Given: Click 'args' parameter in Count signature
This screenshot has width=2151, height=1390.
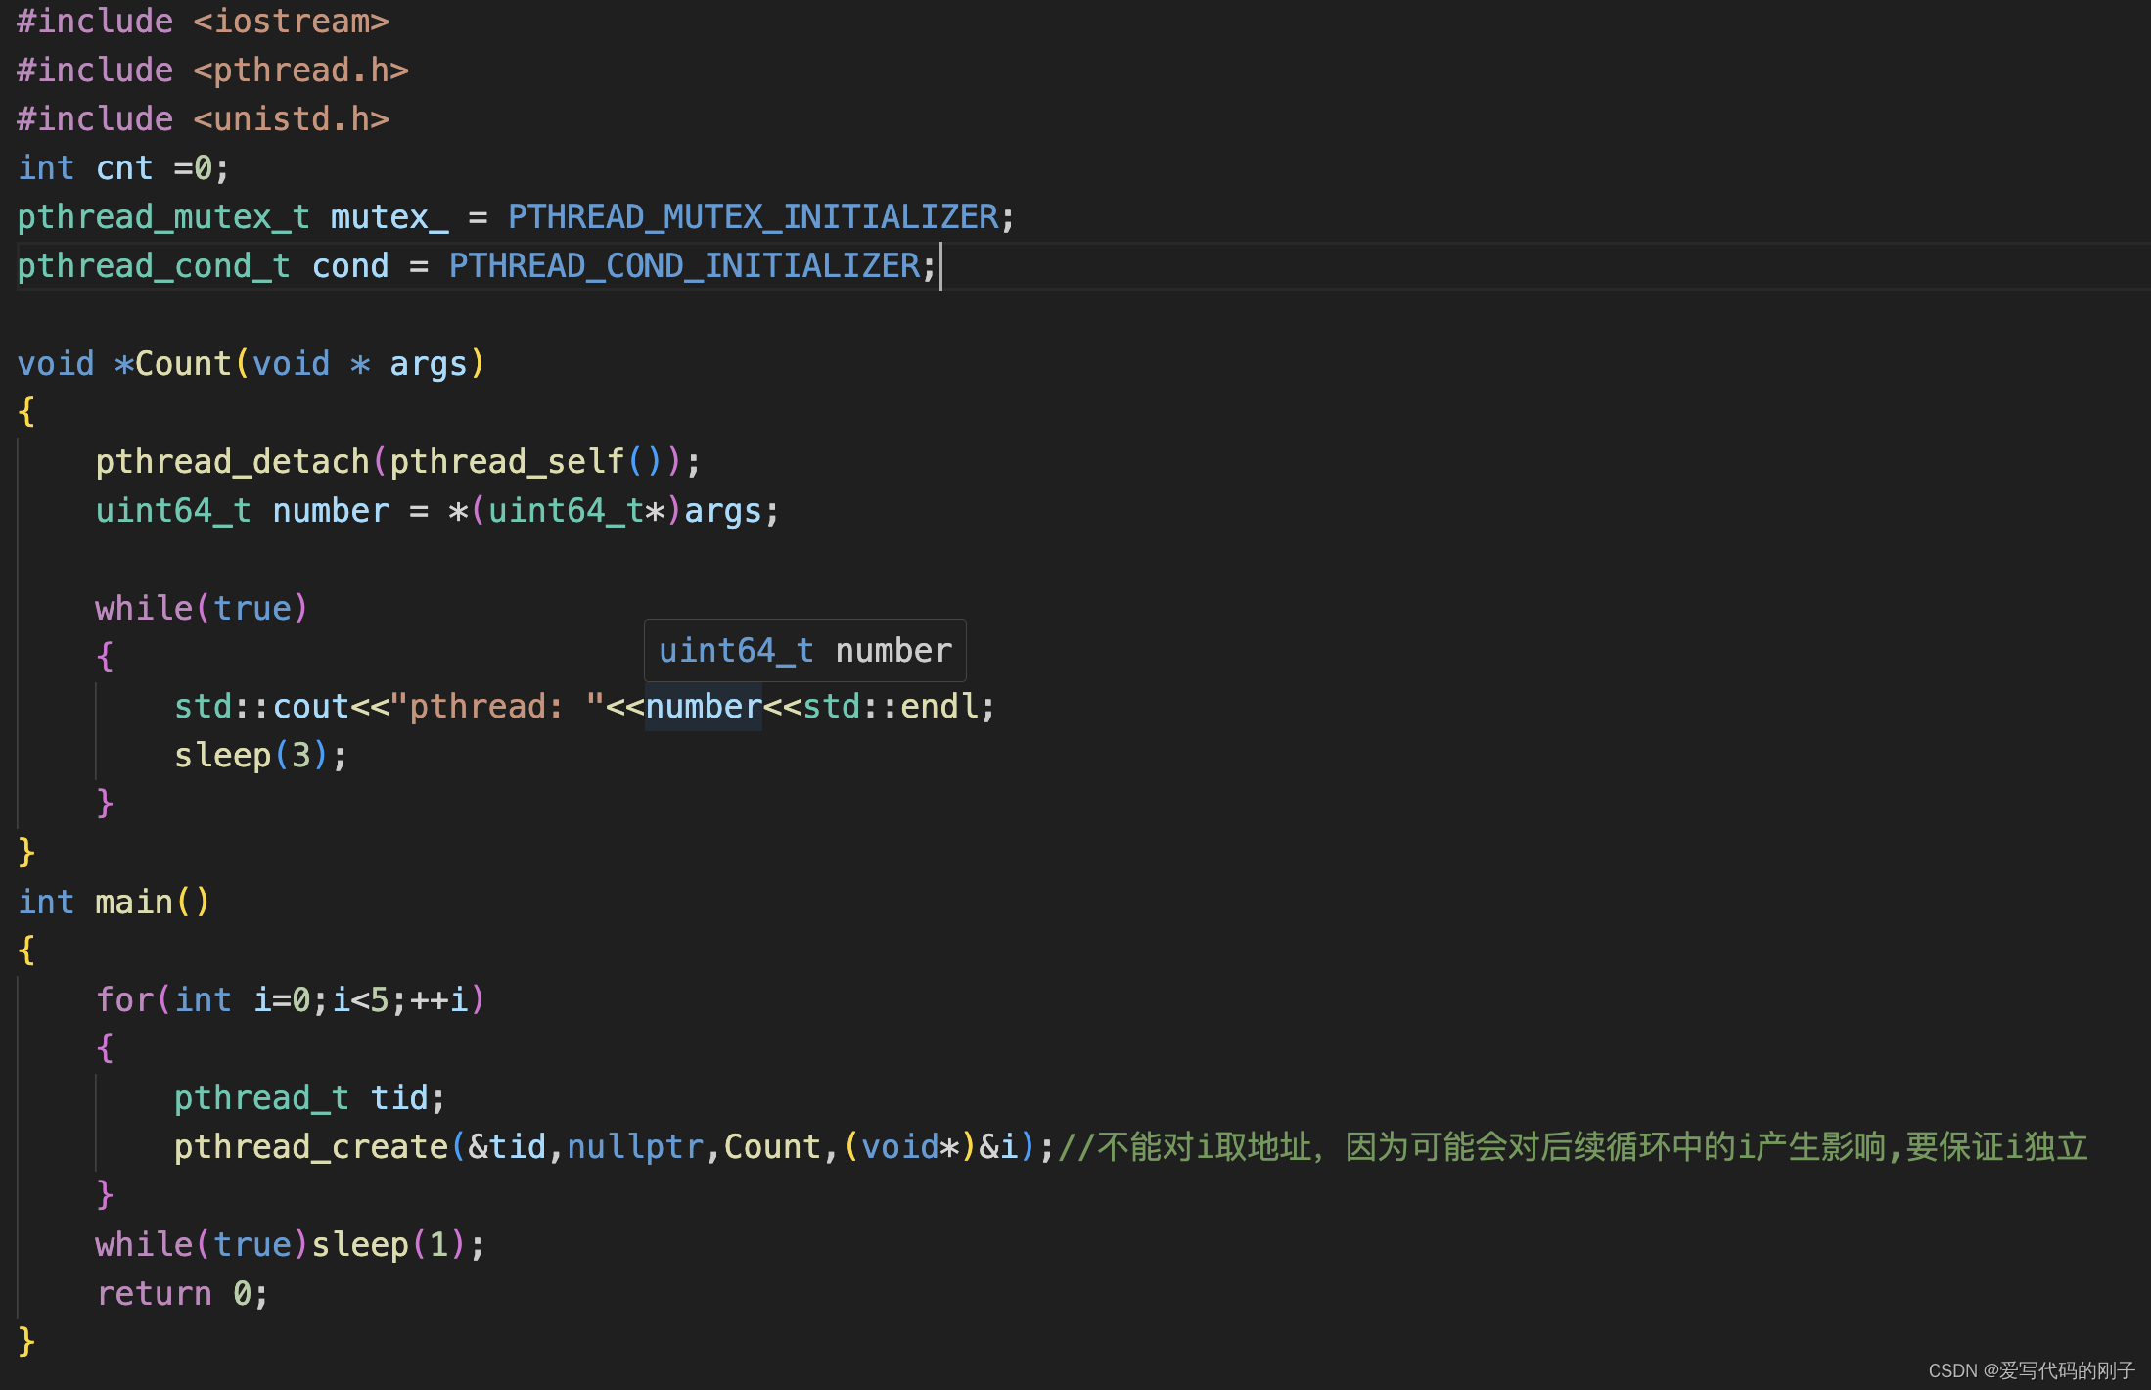Looking at the screenshot, I should [x=429, y=364].
